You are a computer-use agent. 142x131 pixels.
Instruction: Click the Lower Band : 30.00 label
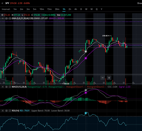click(60, 111)
